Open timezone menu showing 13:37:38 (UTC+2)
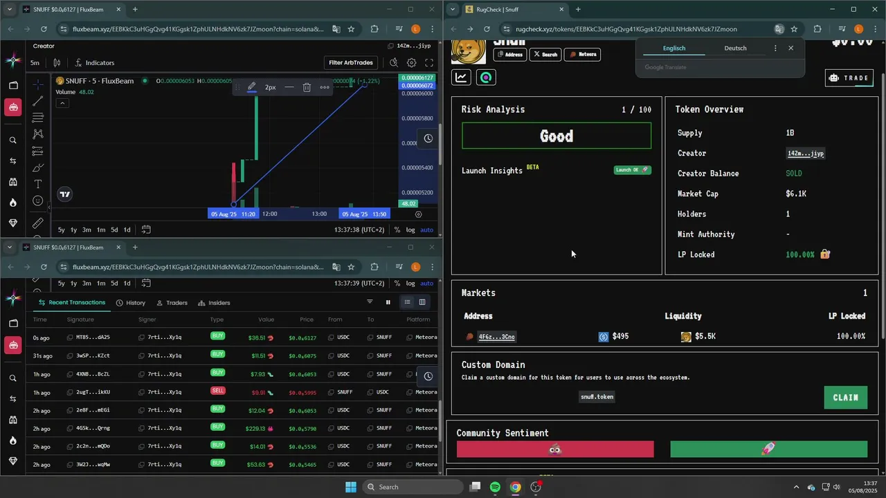The width and height of the screenshot is (886, 498). (x=359, y=230)
